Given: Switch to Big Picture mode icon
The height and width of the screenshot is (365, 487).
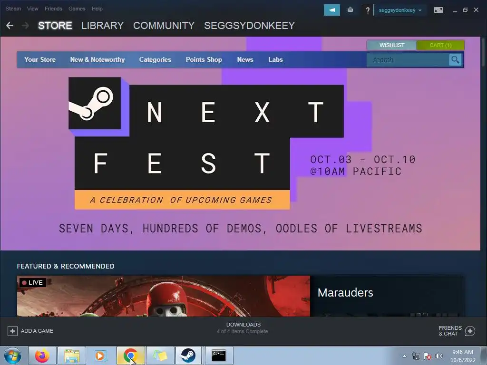Looking at the screenshot, I should tap(438, 10).
